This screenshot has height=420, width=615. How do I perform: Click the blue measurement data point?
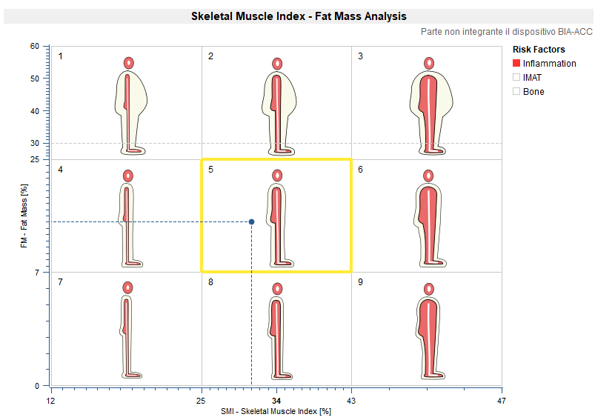coord(252,221)
